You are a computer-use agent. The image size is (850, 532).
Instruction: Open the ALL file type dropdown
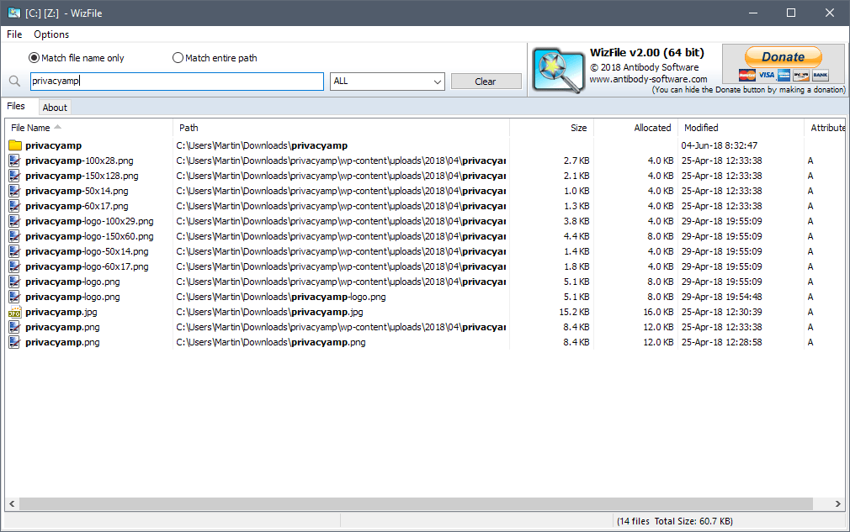click(388, 82)
